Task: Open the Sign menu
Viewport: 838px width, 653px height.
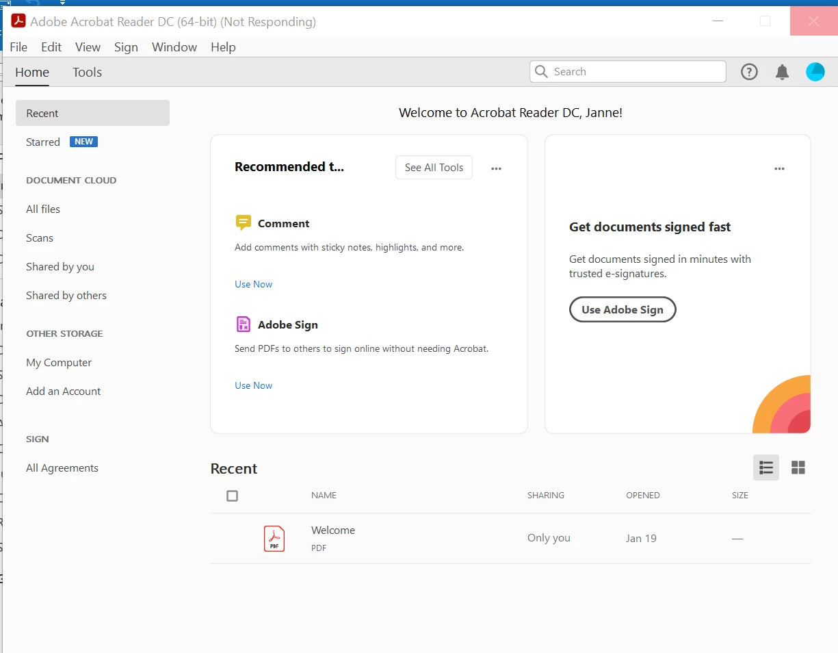Action: 126,47
